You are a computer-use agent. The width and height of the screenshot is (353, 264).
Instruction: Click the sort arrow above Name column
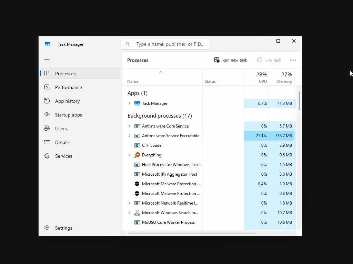coord(161,72)
